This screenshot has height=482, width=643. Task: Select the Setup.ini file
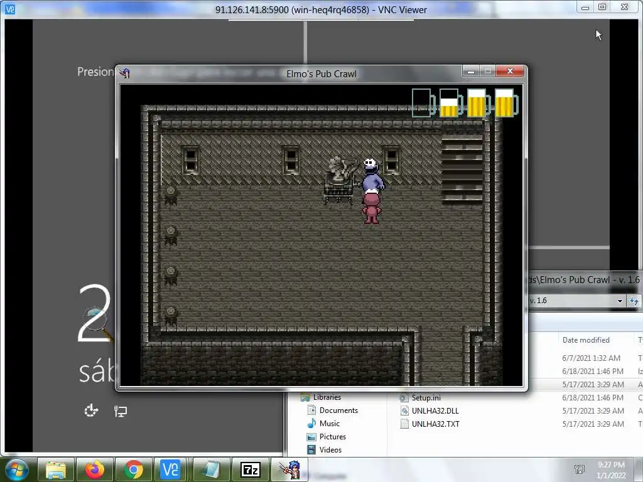pos(426,397)
